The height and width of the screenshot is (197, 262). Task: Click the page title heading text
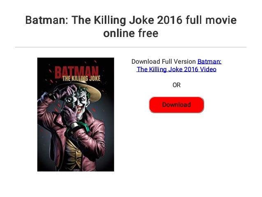(131, 26)
